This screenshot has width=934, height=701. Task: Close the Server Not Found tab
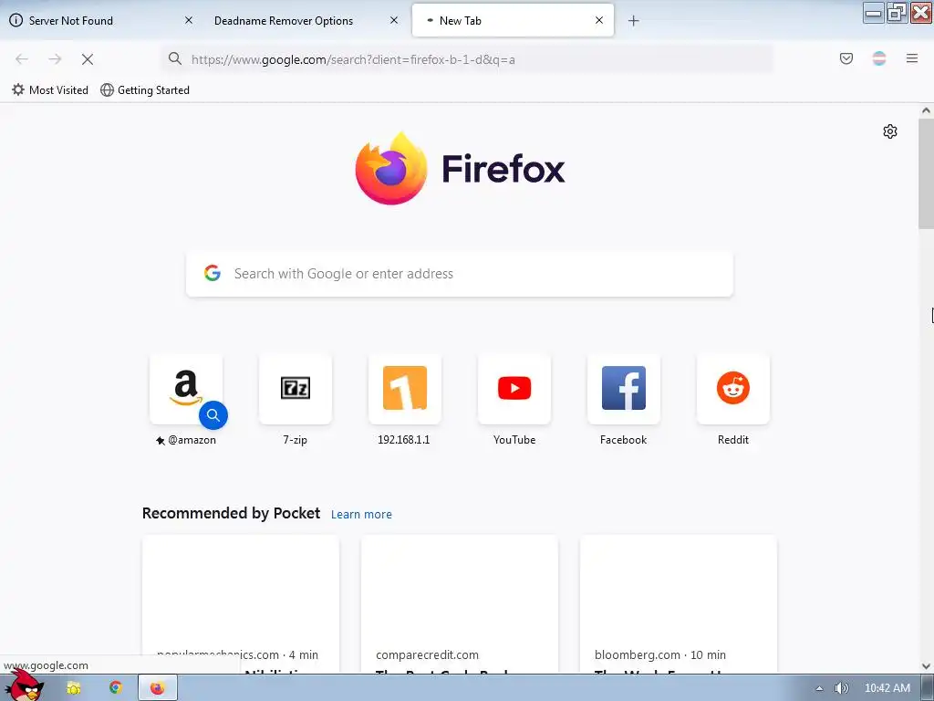coord(189,20)
